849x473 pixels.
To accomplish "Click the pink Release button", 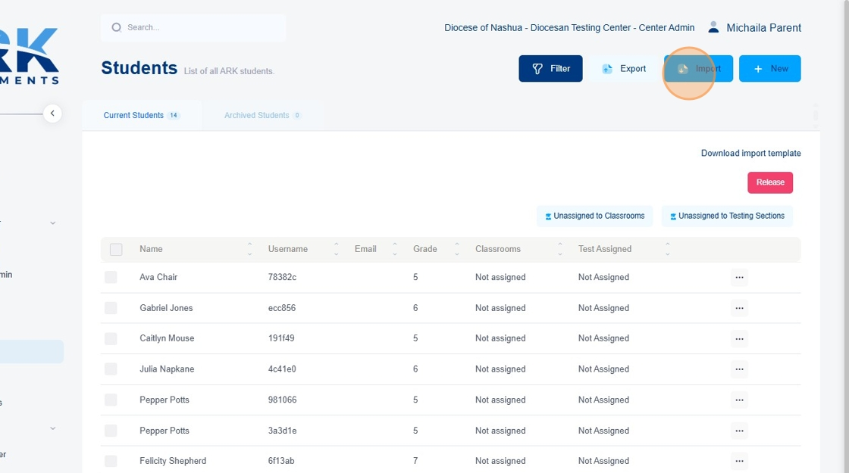I will [770, 182].
